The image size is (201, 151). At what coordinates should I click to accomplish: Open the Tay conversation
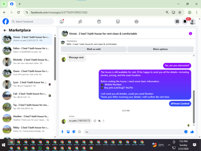pyautogui.click(x=27, y=107)
